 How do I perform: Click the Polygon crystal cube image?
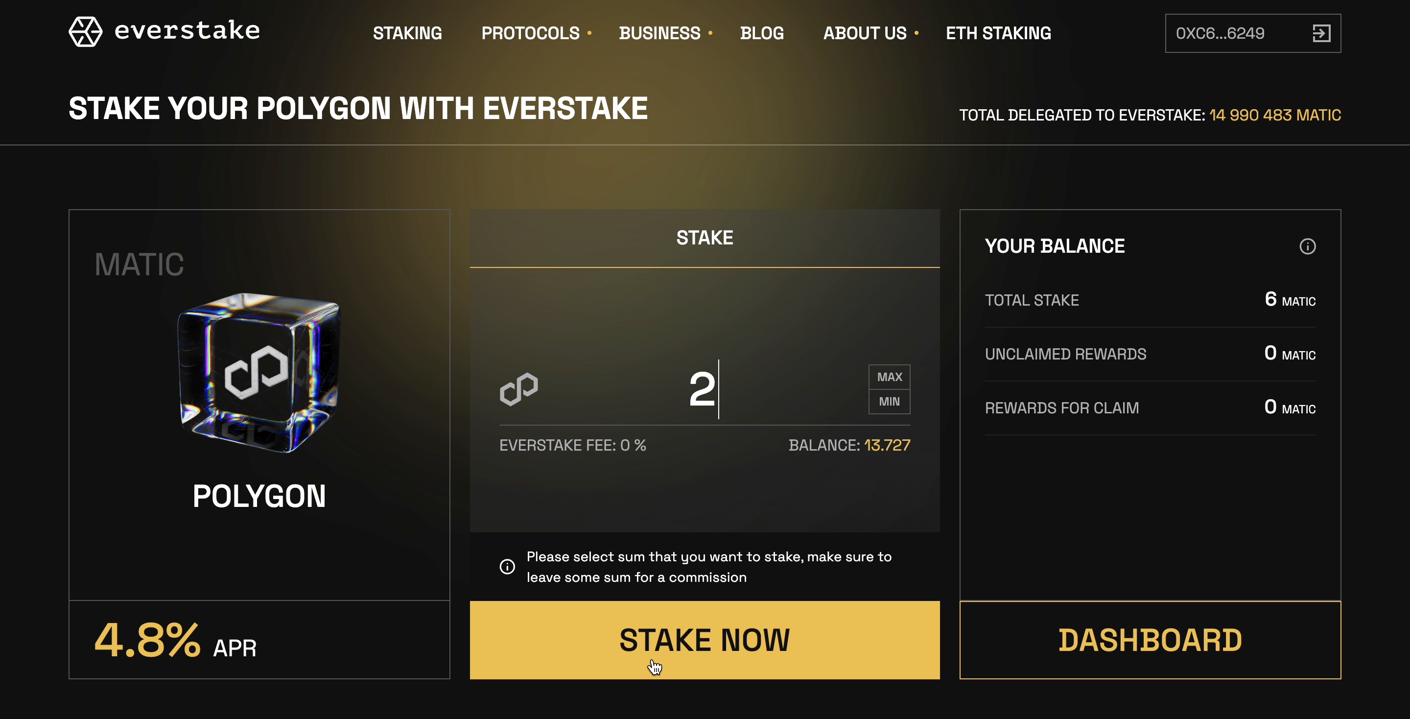257,375
